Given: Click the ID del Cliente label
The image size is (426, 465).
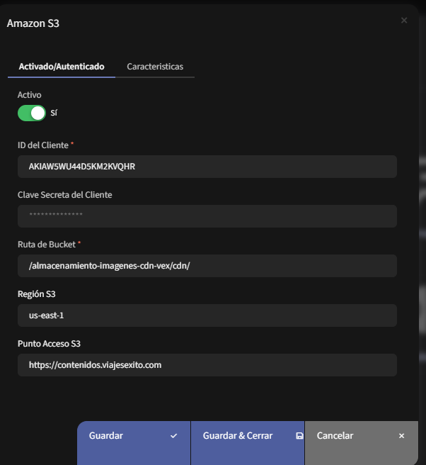Looking at the screenshot, I should 43,145.
